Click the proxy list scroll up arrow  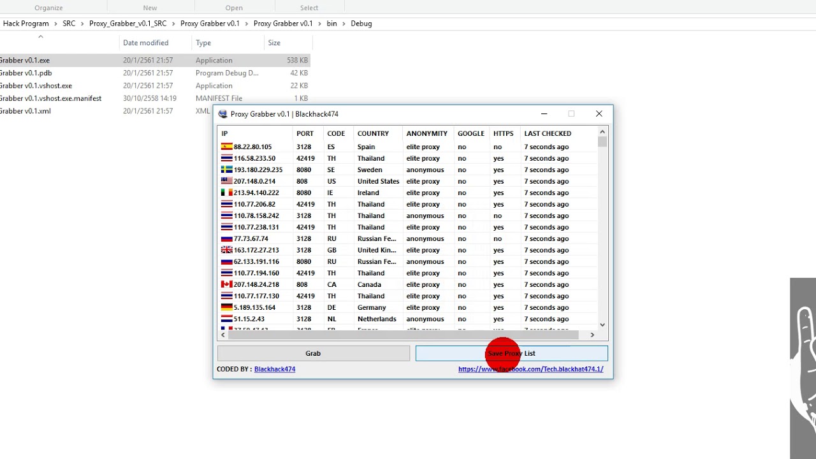[x=602, y=132]
